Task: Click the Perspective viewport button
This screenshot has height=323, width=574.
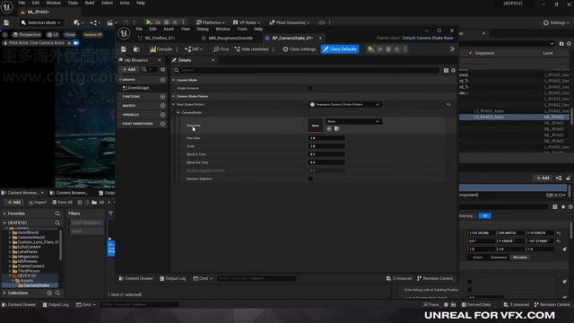Action: click(x=26, y=35)
